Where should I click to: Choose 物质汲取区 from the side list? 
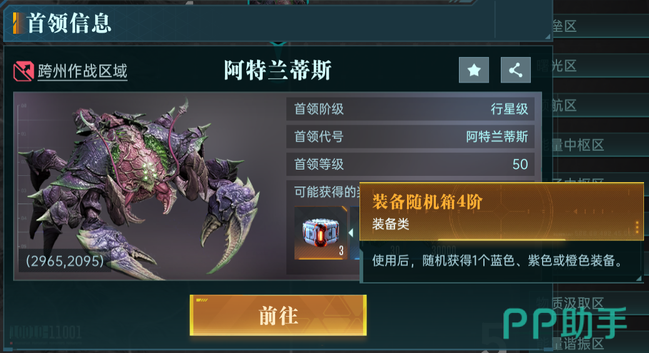point(570,304)
